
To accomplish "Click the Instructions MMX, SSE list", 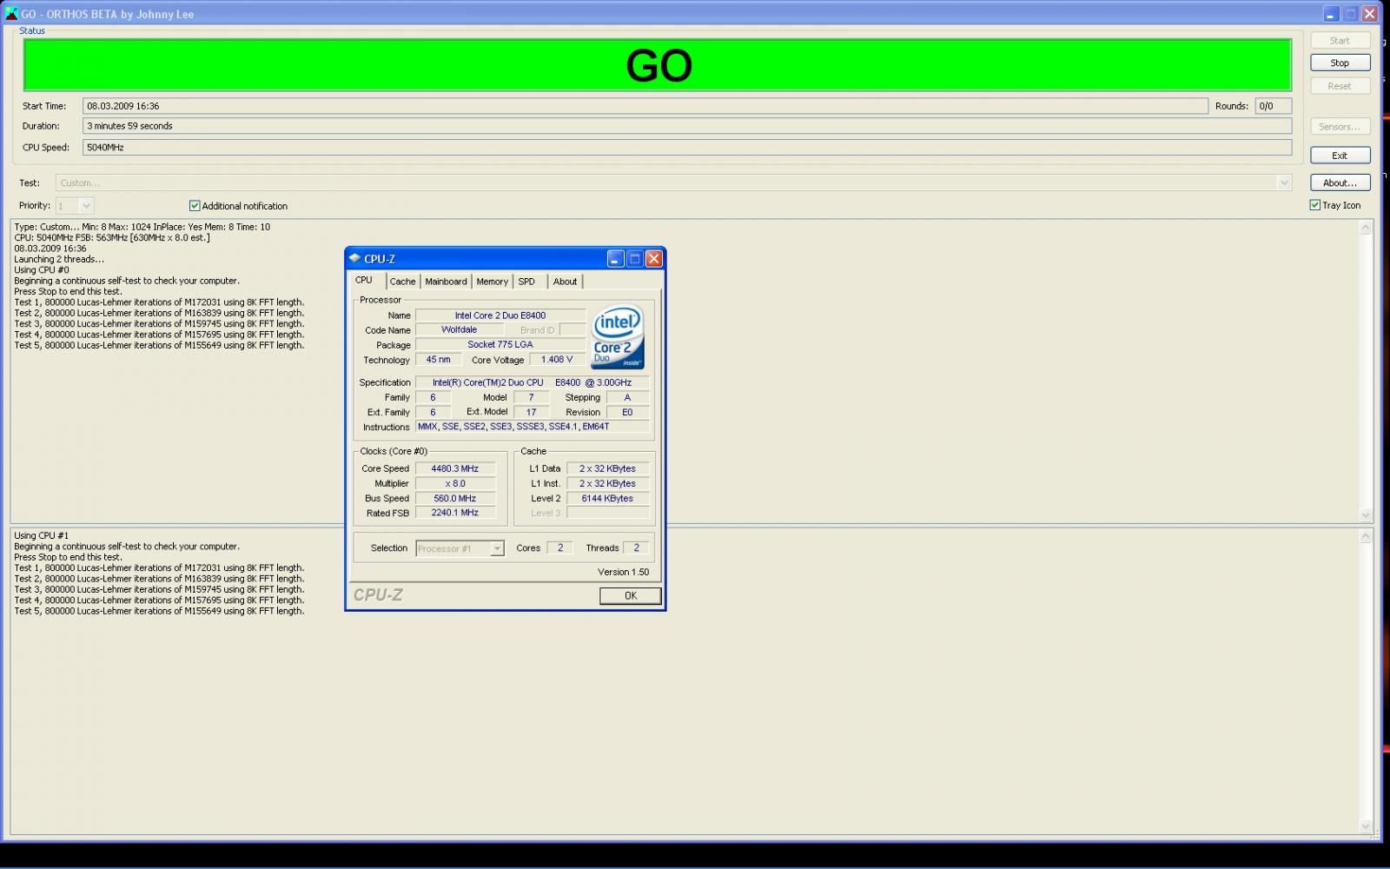I will (532, 427).
